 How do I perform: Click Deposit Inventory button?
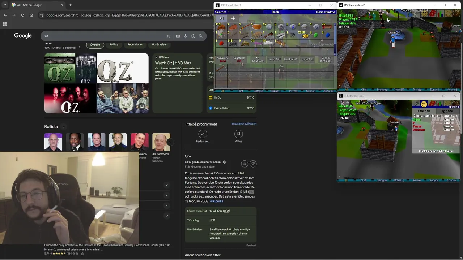click(326, 60)
